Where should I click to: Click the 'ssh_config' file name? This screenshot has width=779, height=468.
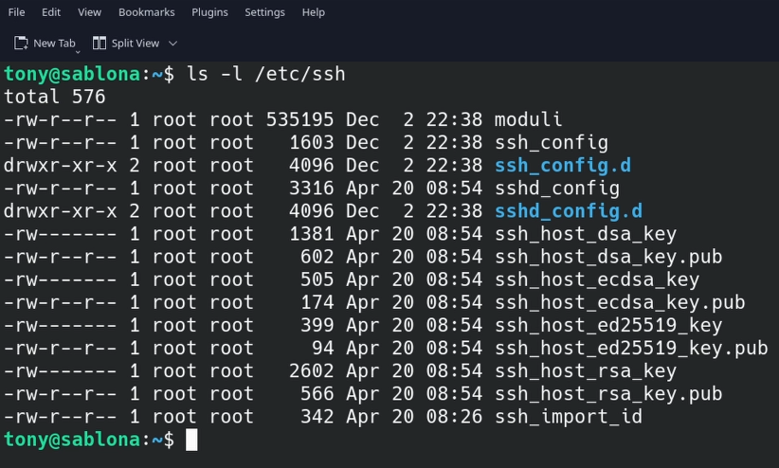click(x=551, y=143)
